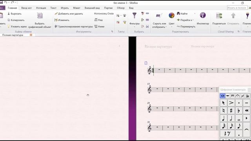Screen dimensions: 251x141
Task: Expand the Find (Найти) dropdown arrow
Action: click(x=195, y=14)
